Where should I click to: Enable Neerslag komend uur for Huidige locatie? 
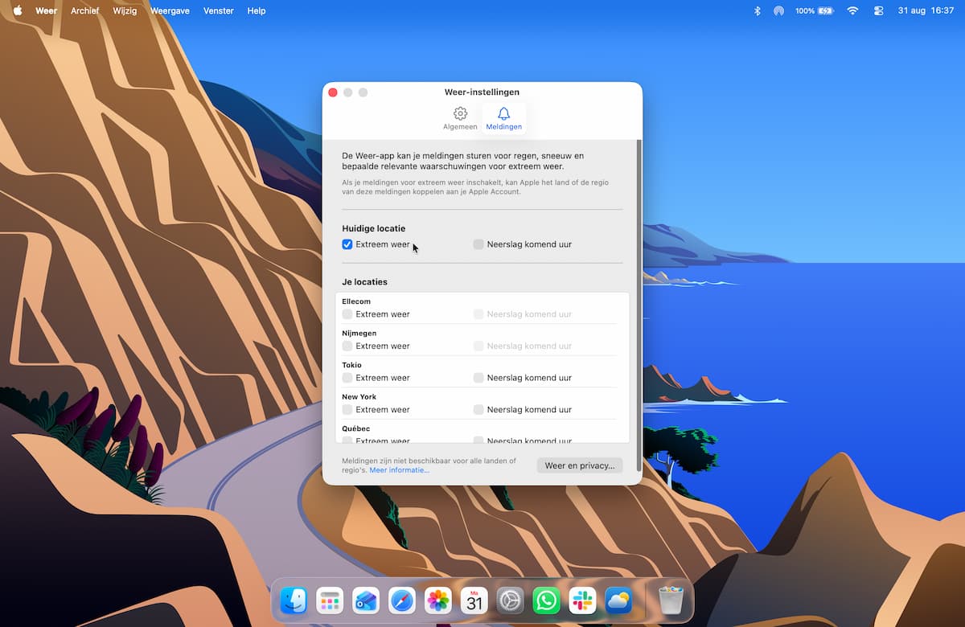coord(478,244)
